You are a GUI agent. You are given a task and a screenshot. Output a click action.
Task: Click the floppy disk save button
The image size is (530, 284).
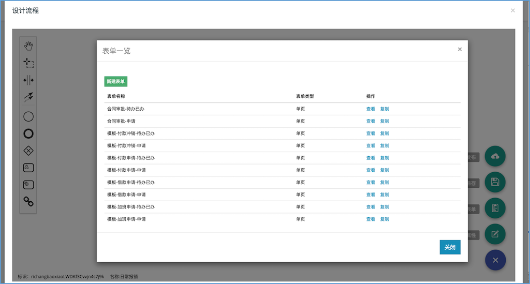495,182
